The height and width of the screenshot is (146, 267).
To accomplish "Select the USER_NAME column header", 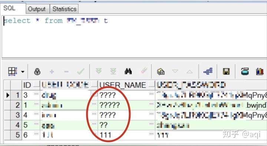I will (x=126, y=85).
